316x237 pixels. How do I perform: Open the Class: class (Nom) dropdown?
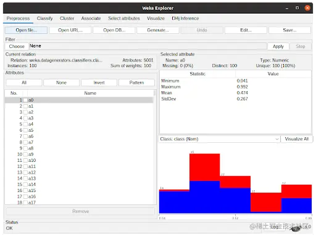pyautogui.click(x=219, y=139)
